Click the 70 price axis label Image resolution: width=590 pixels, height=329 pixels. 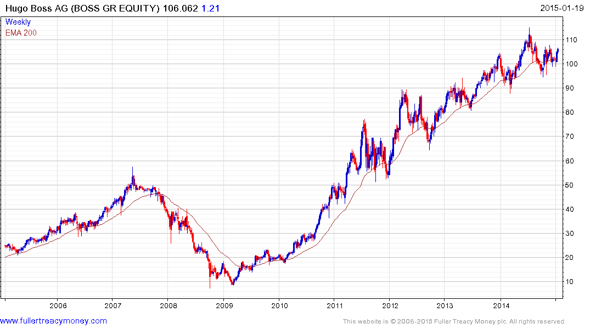click(x=570, y=137)
